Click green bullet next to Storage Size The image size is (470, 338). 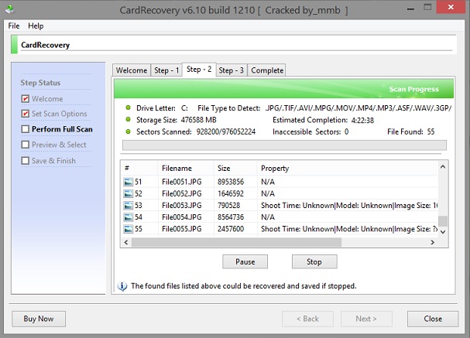tap(128, 119)
